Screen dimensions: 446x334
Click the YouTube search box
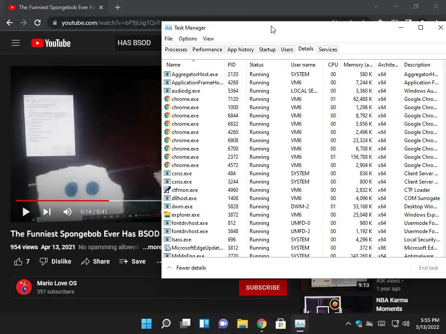click(138, 43)
